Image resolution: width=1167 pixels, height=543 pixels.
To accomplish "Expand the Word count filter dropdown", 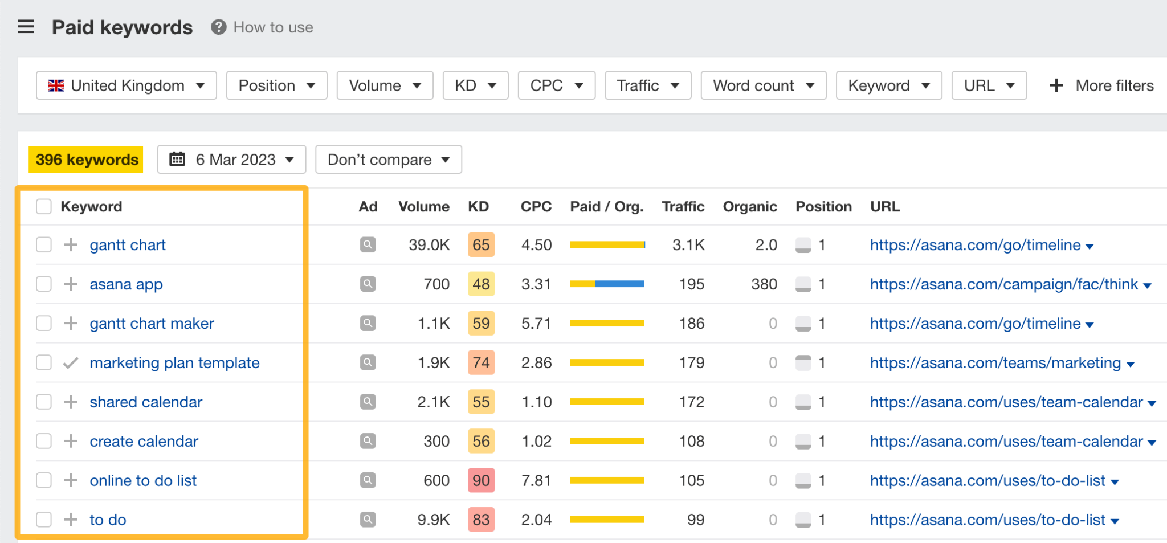I will (763, 85).
